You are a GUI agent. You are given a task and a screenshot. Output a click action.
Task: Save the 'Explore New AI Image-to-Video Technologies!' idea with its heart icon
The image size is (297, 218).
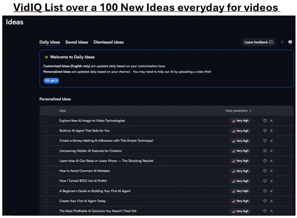(x=265, y=121)
